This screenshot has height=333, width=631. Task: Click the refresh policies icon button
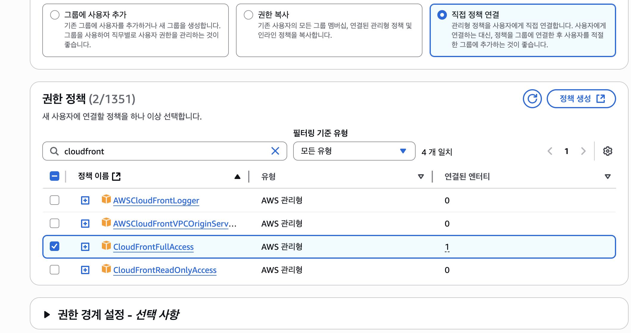tap(532, 99)
